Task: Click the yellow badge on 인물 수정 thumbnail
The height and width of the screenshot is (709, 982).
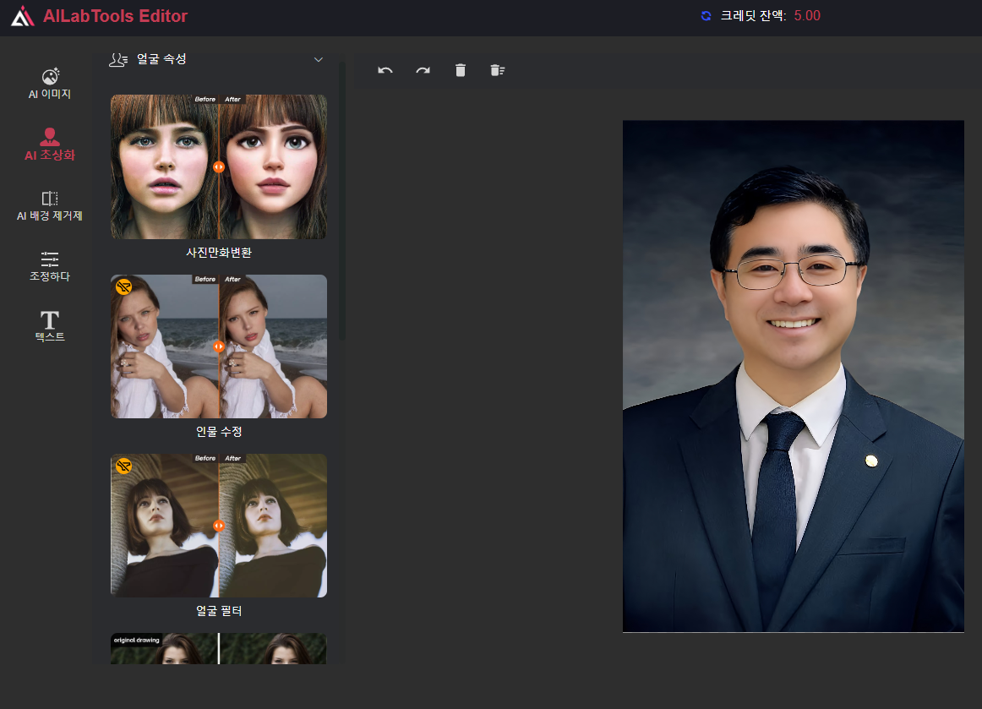Action: (124, 286)
